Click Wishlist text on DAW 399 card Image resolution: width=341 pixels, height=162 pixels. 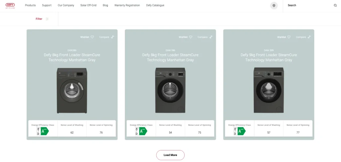pos(281,37)
